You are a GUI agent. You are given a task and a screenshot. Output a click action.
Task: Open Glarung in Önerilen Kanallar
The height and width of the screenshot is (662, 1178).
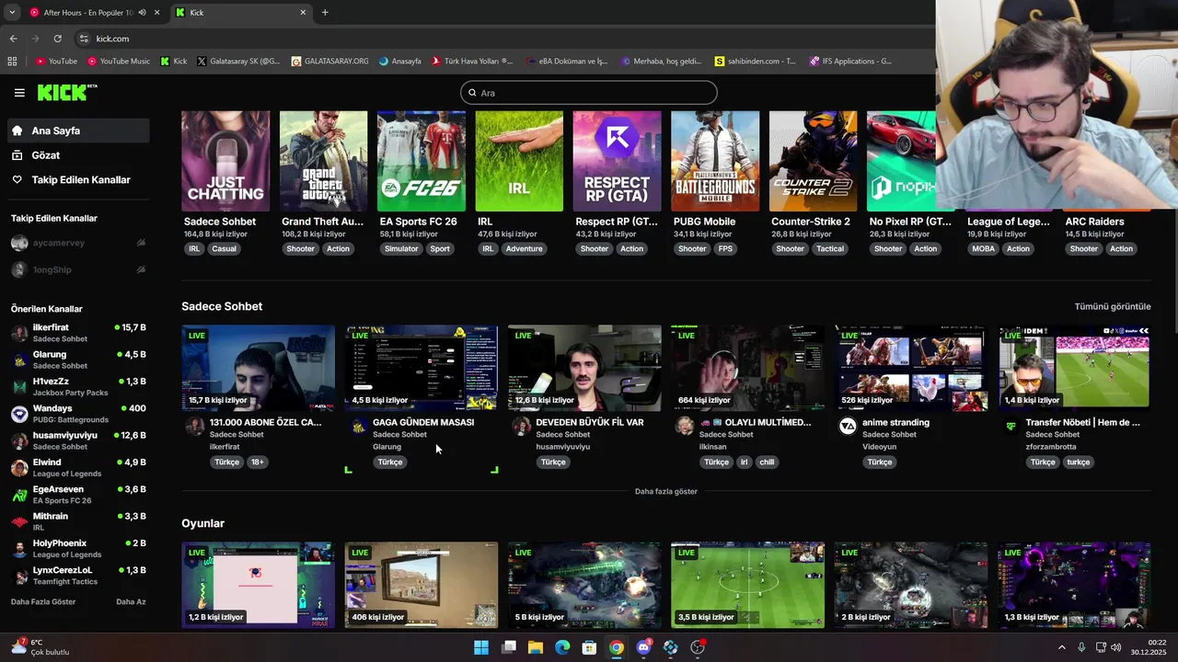[x=78, y=360]
